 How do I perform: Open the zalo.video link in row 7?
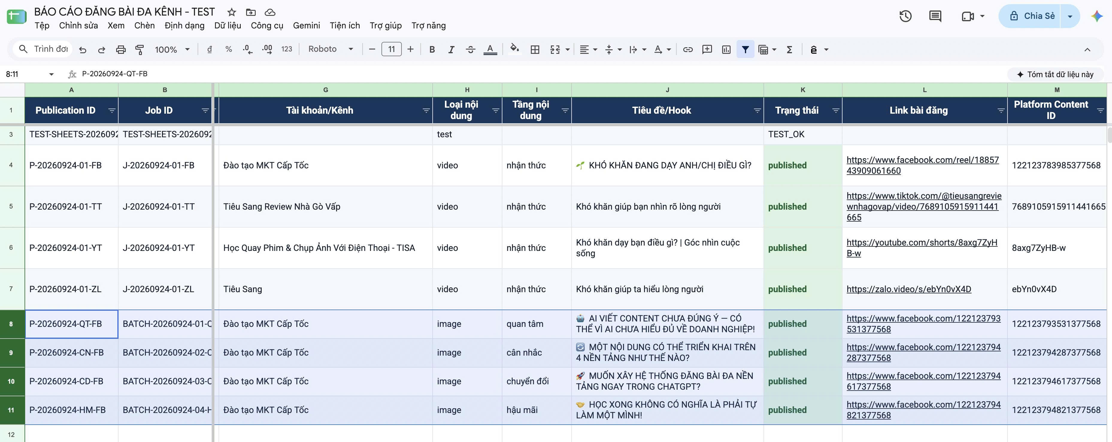point(909,289)
